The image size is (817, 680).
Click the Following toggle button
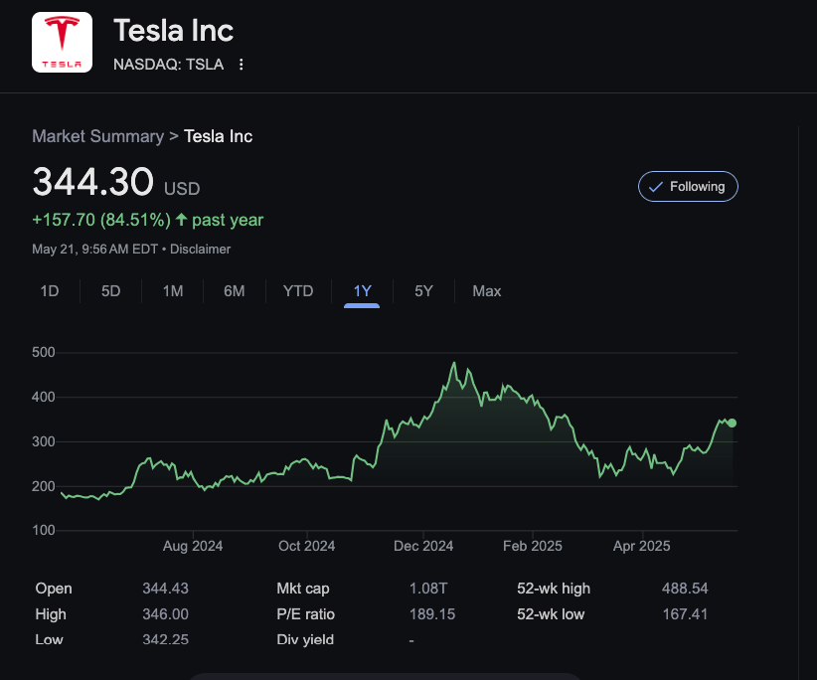(x=688, y=187)
